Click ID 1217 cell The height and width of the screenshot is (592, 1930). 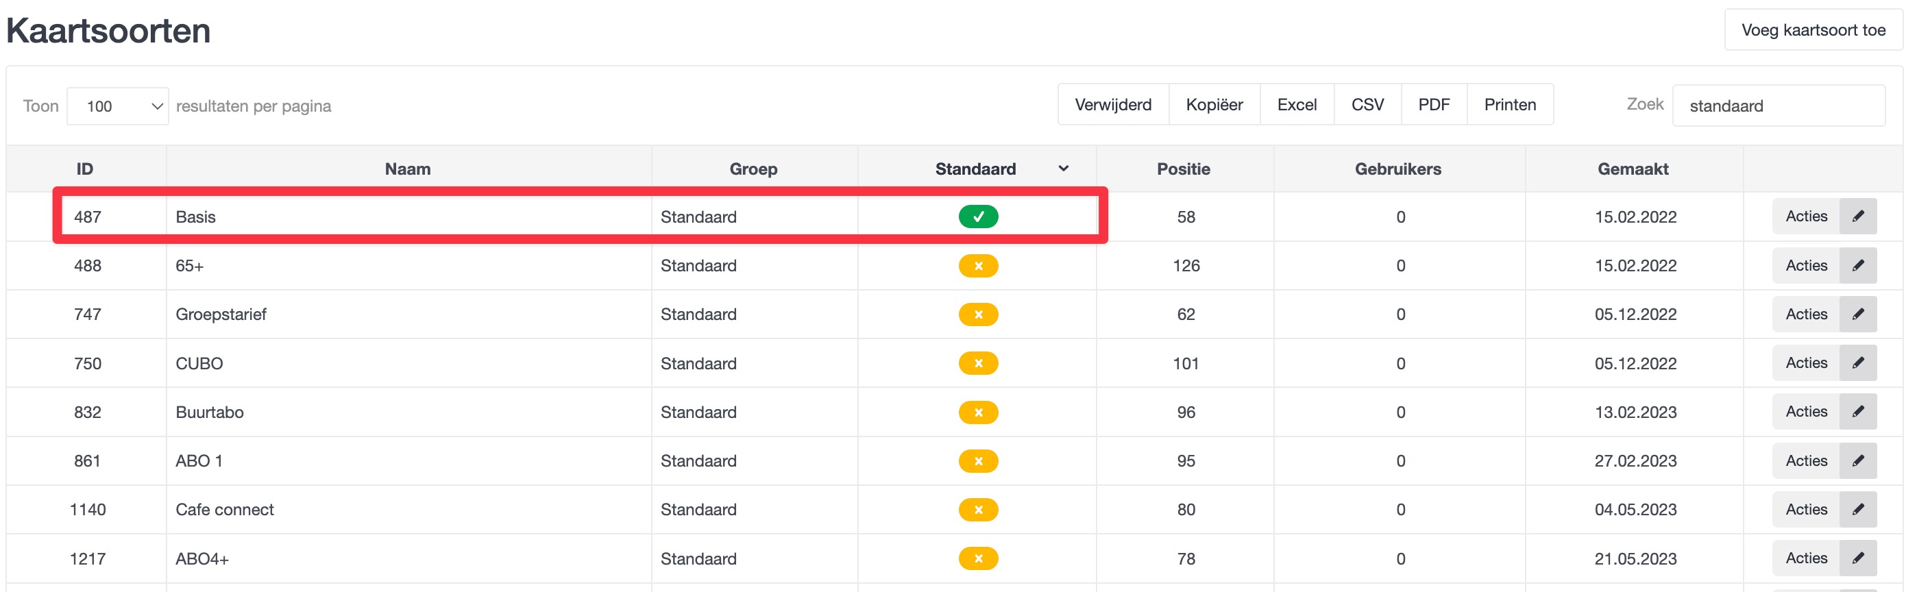(87, 558)
